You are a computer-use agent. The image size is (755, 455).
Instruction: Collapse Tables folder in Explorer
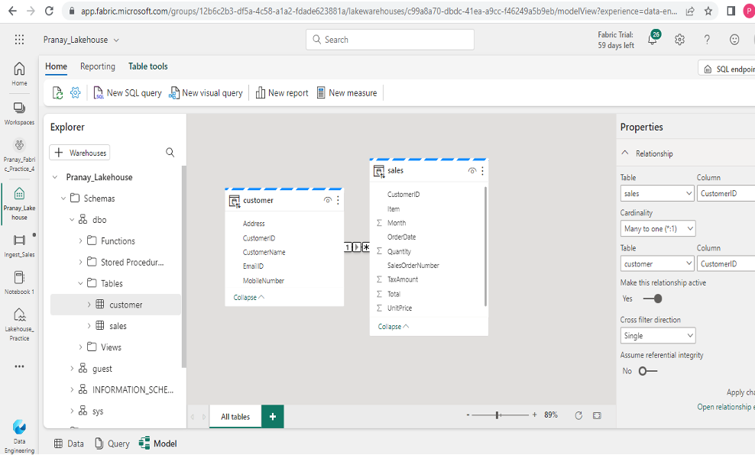(80, 283)
